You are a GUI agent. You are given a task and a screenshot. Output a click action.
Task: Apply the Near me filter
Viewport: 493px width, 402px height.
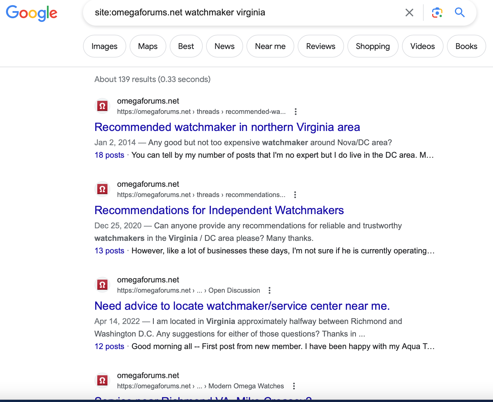point(270,46)
